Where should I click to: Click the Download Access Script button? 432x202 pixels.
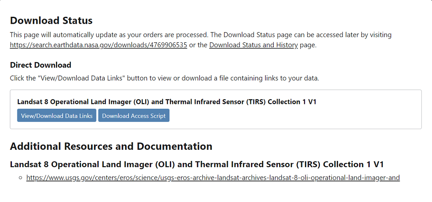coord(134,115)
